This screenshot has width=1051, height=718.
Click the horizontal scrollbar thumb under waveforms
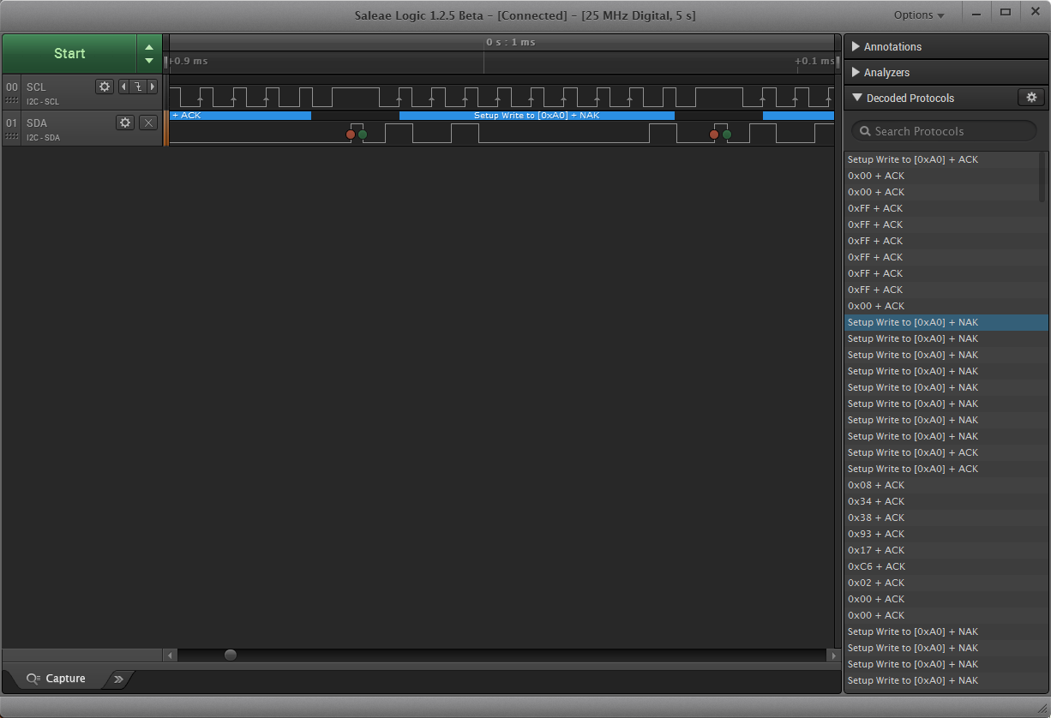(231, 655)
